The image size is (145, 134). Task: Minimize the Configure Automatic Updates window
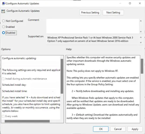[120, 3]
